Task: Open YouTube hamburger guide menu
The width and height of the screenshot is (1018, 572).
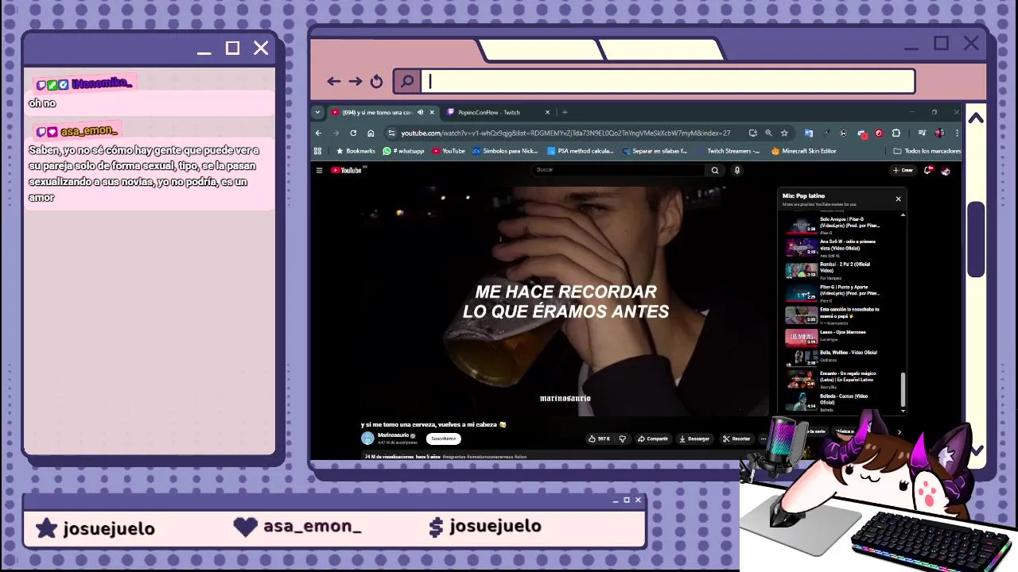Action: 319,170
